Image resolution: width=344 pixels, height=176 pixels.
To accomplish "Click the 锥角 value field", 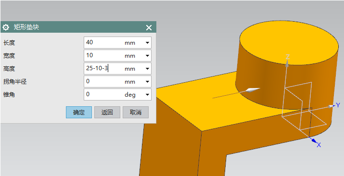I will 103,94.
